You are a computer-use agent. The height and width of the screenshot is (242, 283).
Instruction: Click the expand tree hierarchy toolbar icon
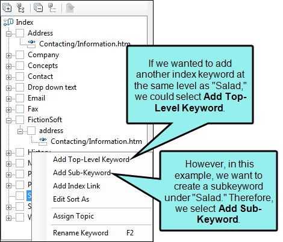20,8
